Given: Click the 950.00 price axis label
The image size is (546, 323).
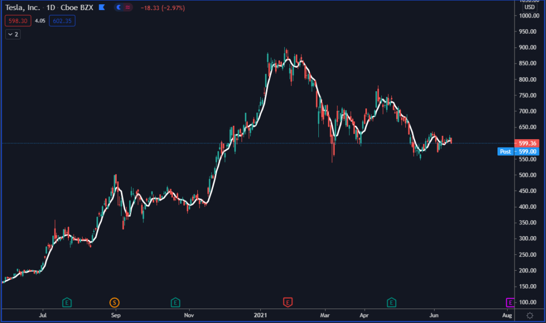Looking at the screenshot, I should (x=527, y=31).
